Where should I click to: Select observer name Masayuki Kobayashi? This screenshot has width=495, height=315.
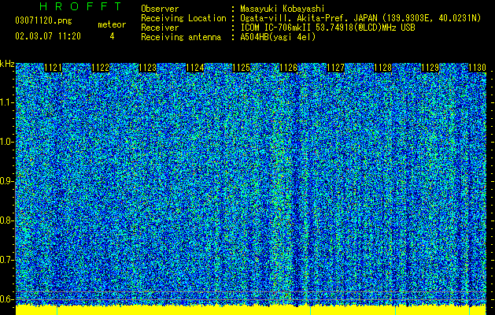pyautogui.click(x=283, y=9)
